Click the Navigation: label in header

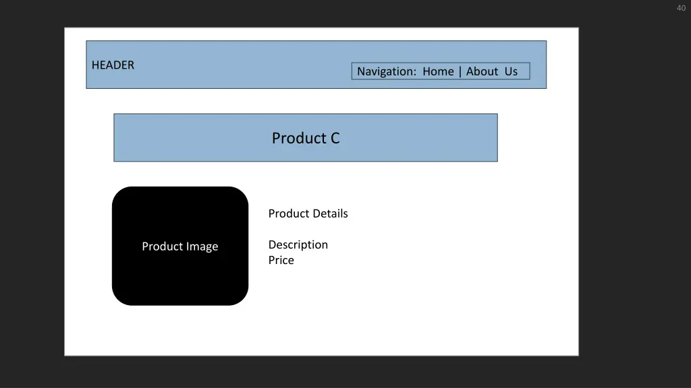click(x=387, y=71)
